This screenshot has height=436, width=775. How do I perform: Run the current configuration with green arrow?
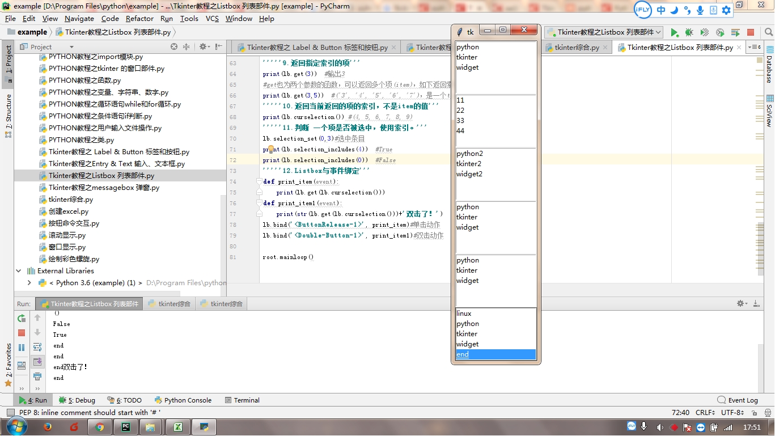674,33
